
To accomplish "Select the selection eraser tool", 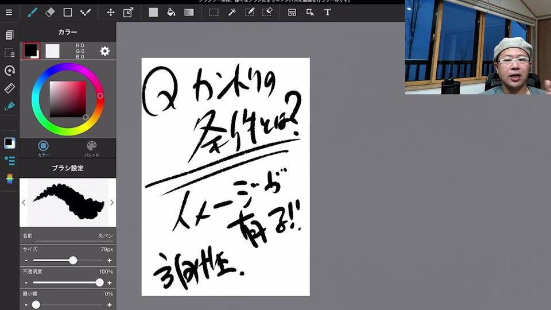I will click(x=267, y=12).
